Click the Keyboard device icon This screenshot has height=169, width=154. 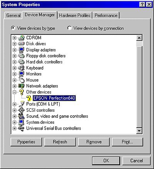tap(21, 68)
